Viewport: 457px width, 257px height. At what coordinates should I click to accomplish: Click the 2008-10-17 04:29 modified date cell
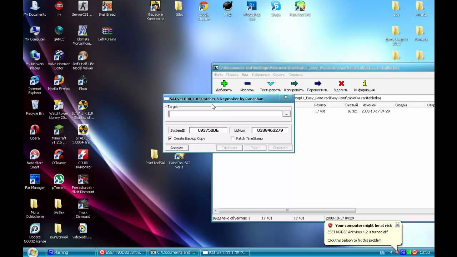375,111
